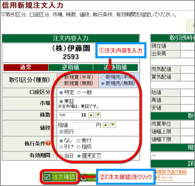195x186 pixels.
Task: Switch to the 通常 order tab
Action: click(26, 68)
